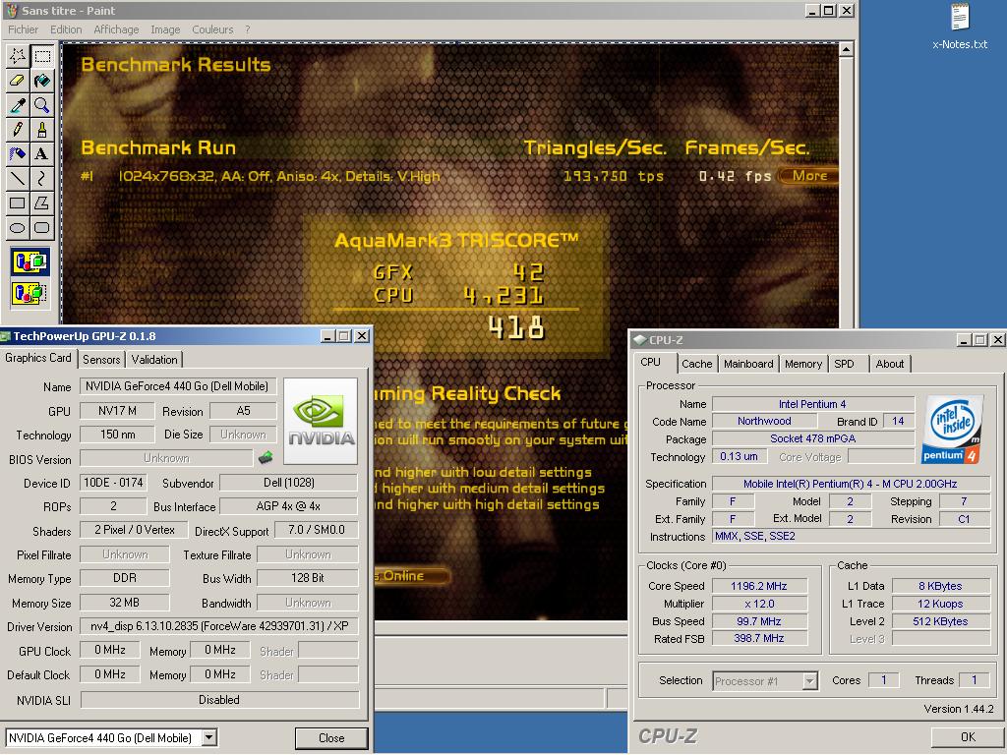Open the About tab in CPU-Z
Image resolution: width=1007 pixels, height=755 pixels.
point(889,364)
